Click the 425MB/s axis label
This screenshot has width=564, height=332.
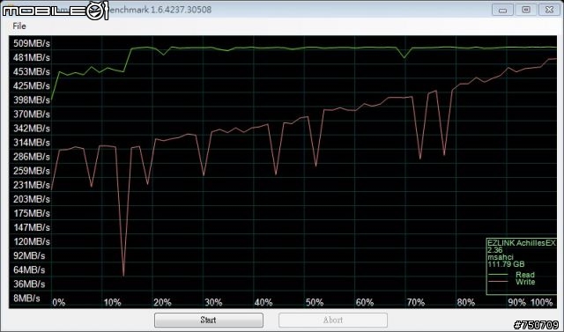point(32,85)
